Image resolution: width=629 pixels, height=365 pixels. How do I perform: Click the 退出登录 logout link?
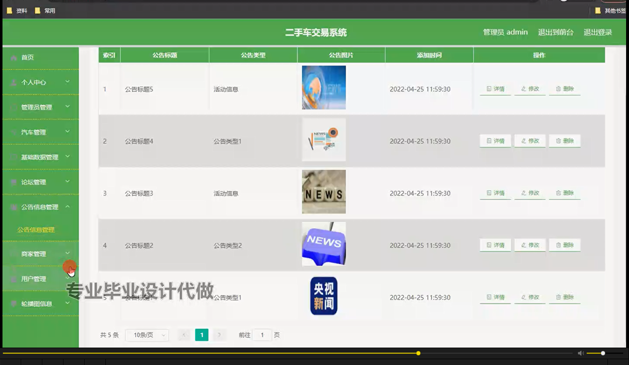click(x=597, y=32)
